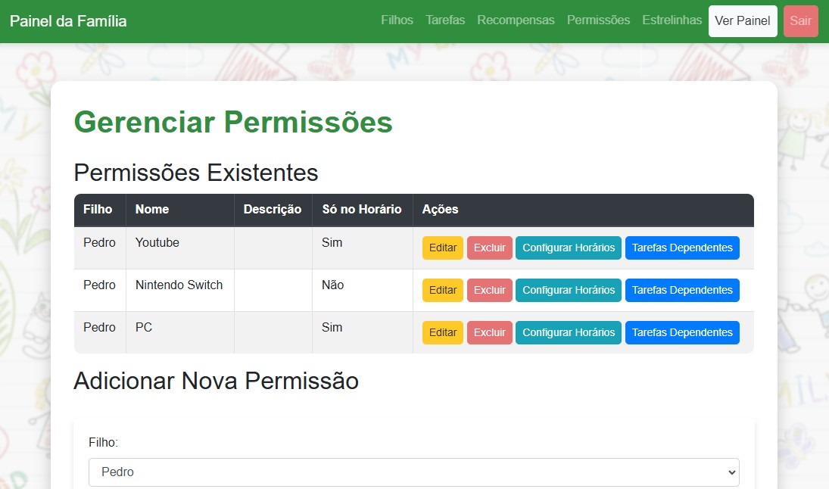Expand the Filho dropdown showing Pedro
829x489 pixels.
(414, 472)
